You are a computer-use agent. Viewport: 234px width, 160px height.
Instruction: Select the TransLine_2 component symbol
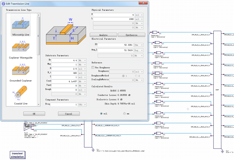(157, 43)
